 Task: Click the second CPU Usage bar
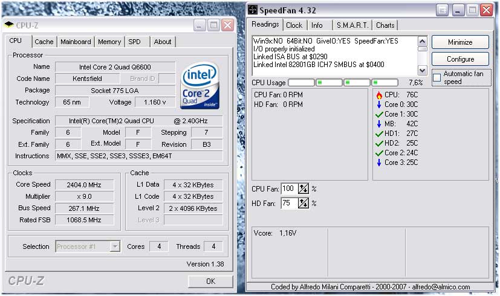[x=329, y=83]
